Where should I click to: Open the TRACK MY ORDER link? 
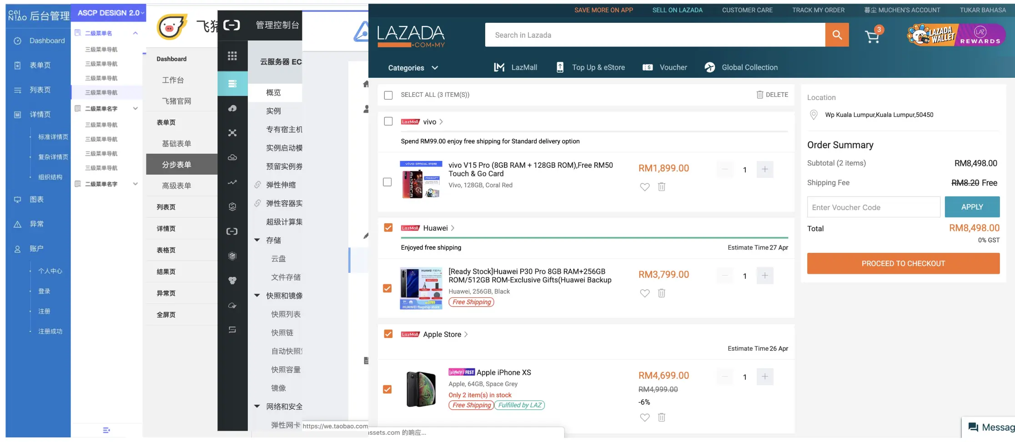pyautogui.click(x=818, y=10)
